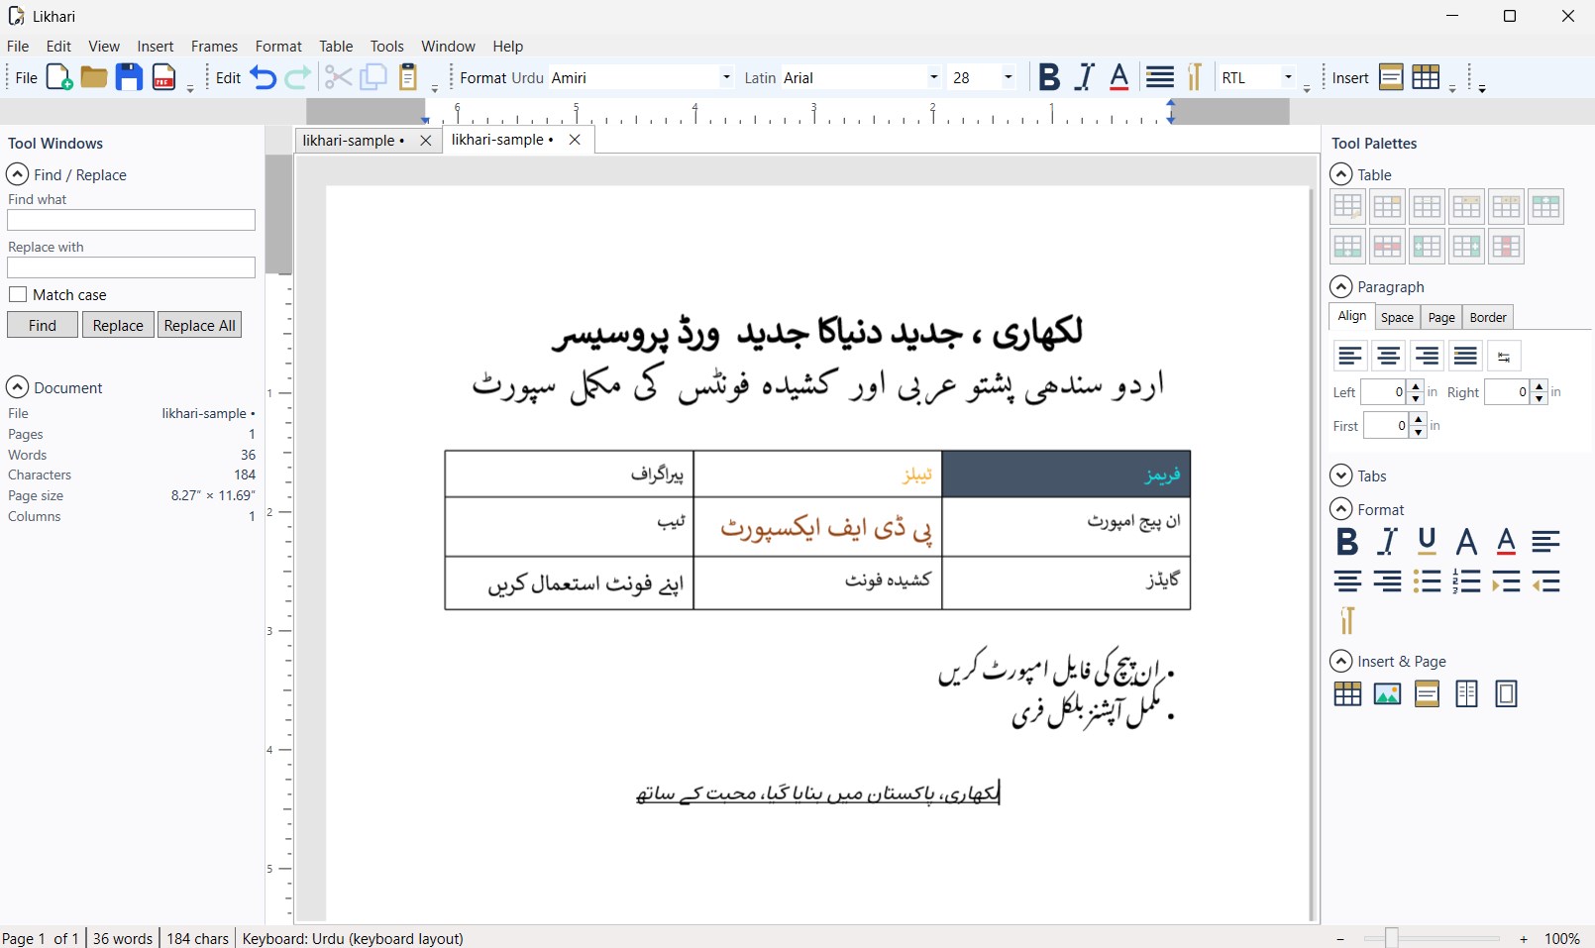Open page setup icon in Insert & Page
Viewport: 1595px width, 948px height.
[1506, 693]
